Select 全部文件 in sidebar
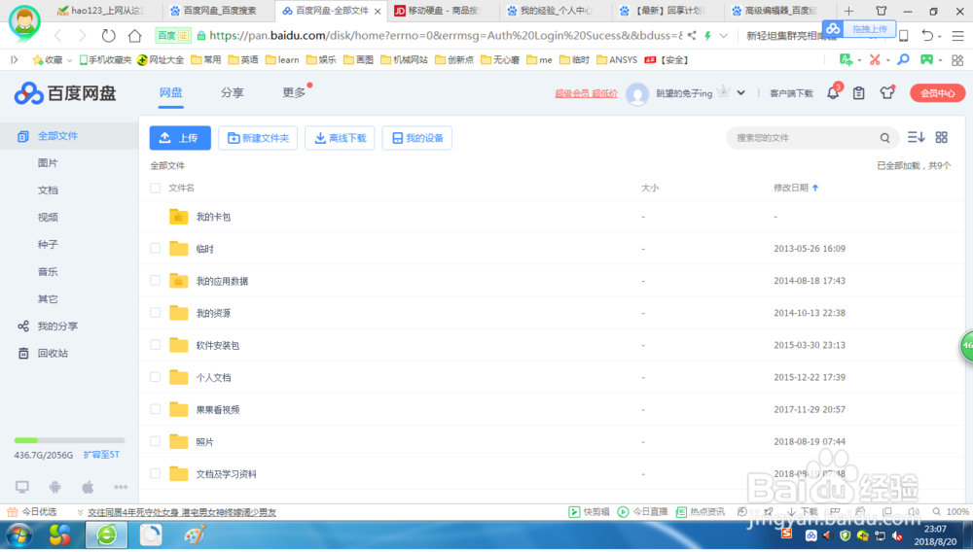Image resolution: width=973 pixels, height=552 pixels. (69, 136)
